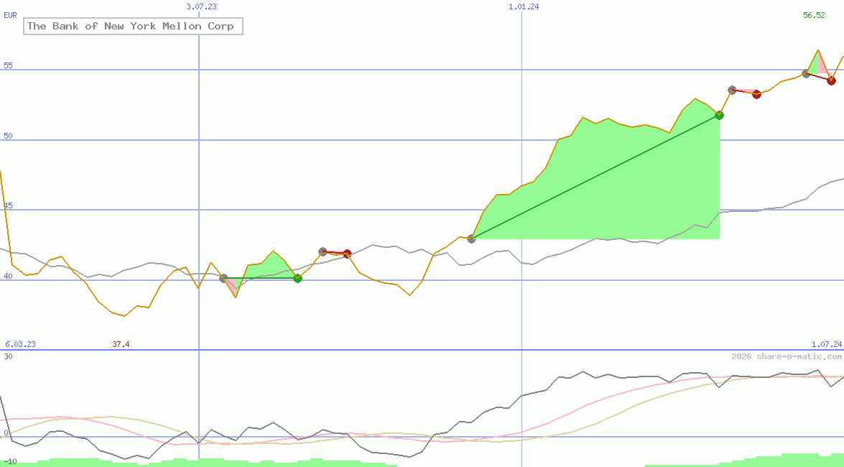Click the green buy marker ending the long trendline
Viewport: 844px width, 467px height.
719,114
